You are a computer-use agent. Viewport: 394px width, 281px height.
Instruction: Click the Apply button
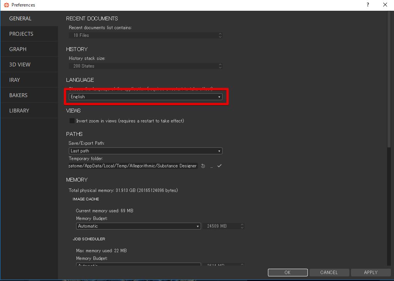click(x=371, y=273)
